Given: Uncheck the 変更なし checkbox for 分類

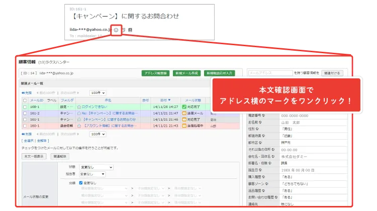Looking at the screenshot, I should 81,183.
